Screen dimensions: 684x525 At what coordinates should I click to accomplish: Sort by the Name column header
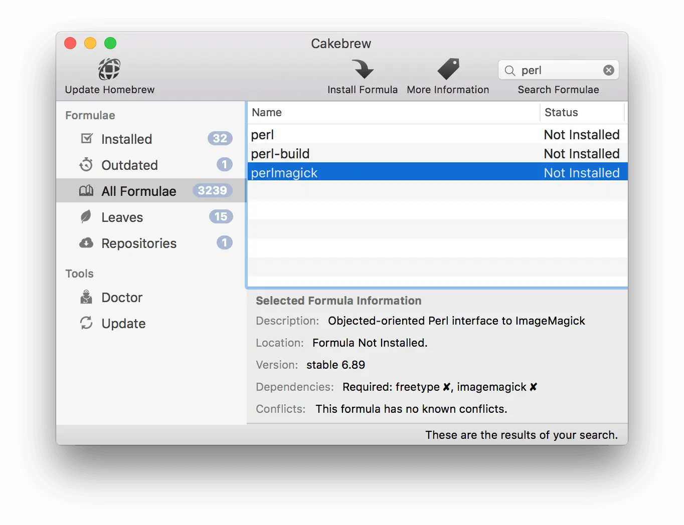(x=394, y=113)
